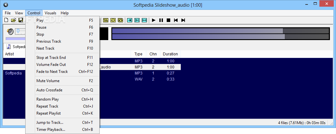Toggle Auto Crossfade menu option
336x134 pixels.
[x=62, y=90]
